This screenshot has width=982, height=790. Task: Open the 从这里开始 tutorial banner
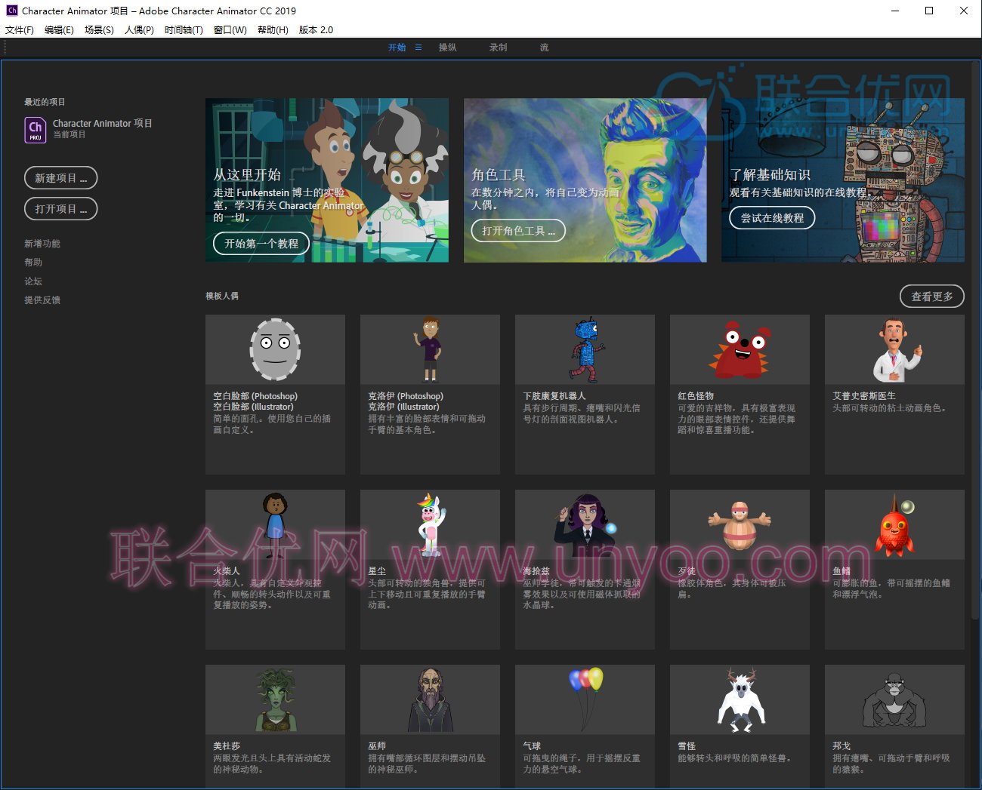[327, 180]
